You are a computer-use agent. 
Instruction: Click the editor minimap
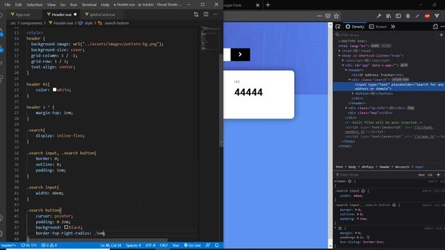[210, 38]
